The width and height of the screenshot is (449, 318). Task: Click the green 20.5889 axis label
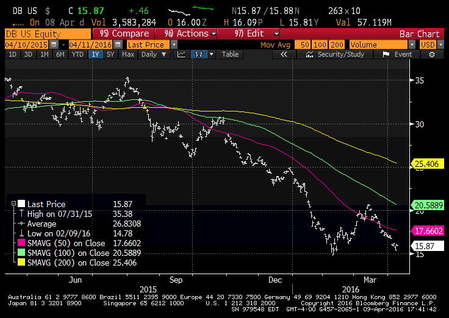pyautogui.click(x=428, y=205)
